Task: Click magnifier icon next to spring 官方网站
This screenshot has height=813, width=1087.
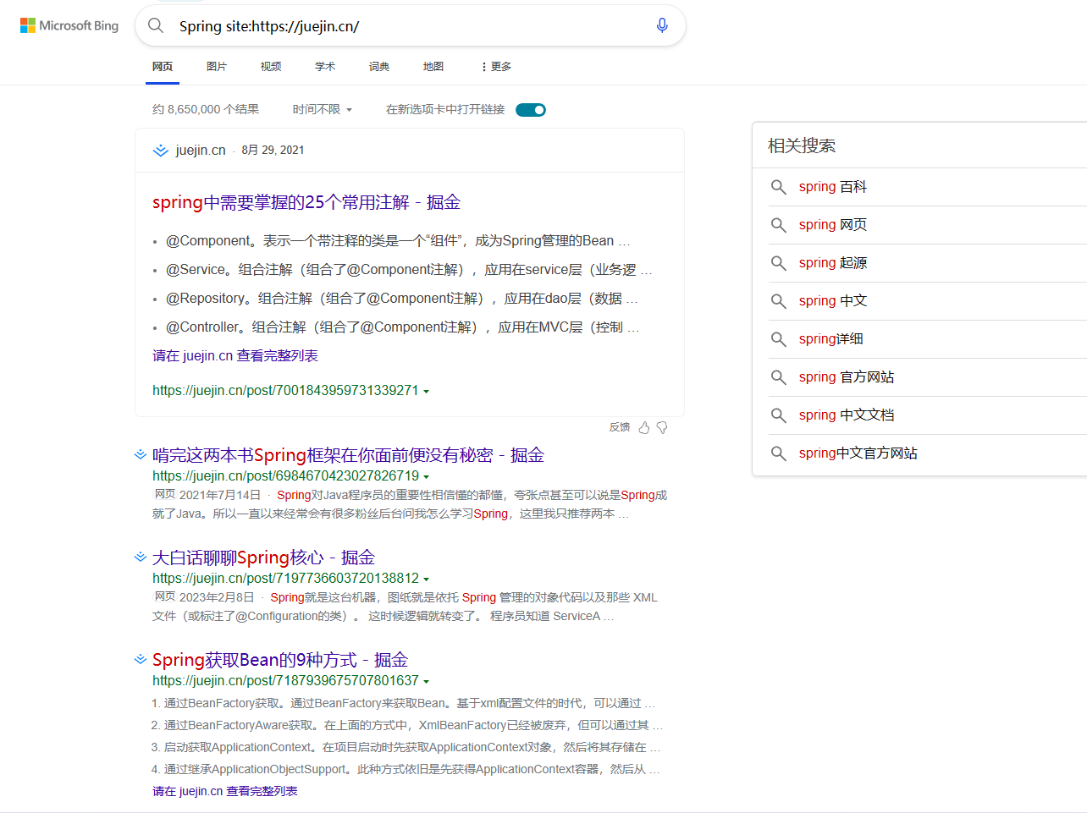Action: [x=779, y=377]
